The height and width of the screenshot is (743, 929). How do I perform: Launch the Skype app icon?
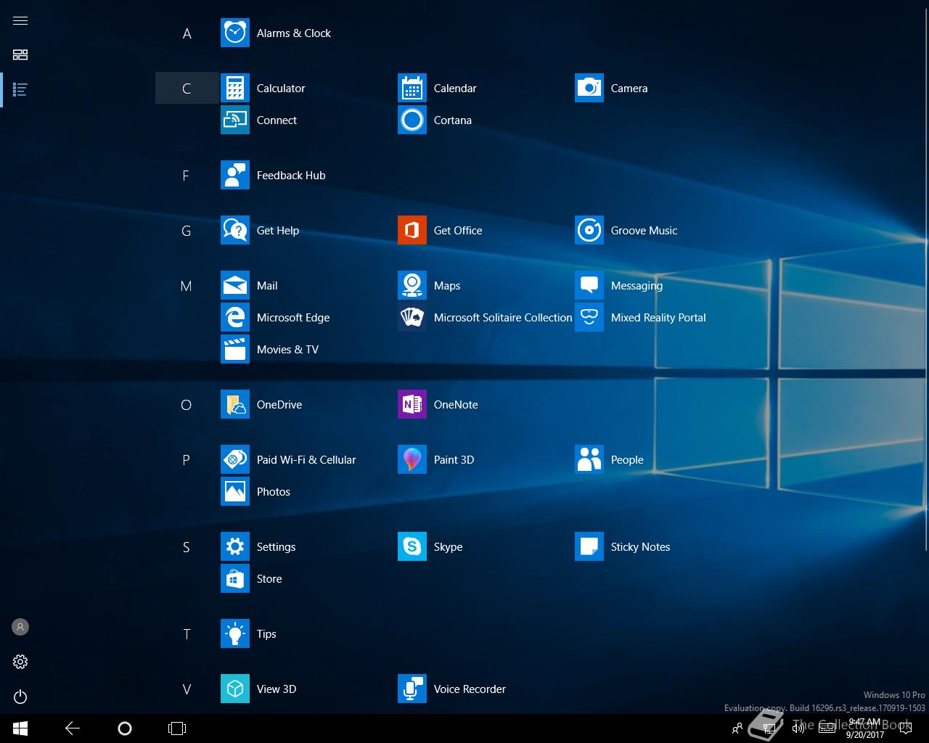click(412, 547)
